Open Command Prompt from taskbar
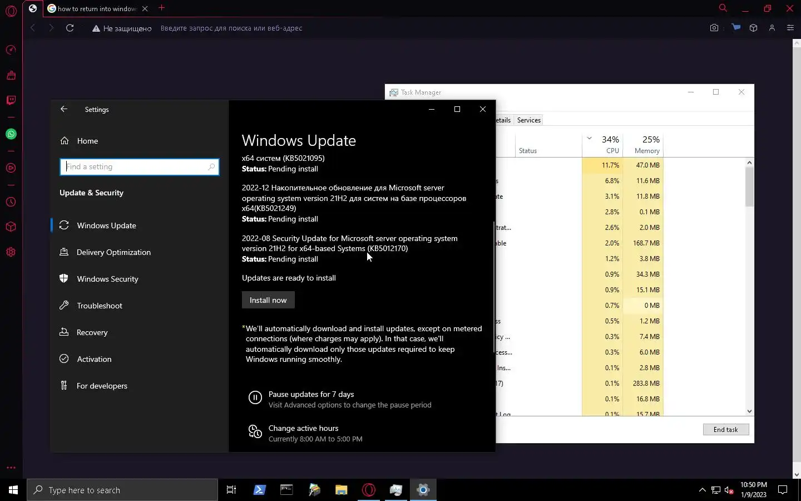Image resolution: width=801 pixels, height=501 pixels. (x=286, y=490)
